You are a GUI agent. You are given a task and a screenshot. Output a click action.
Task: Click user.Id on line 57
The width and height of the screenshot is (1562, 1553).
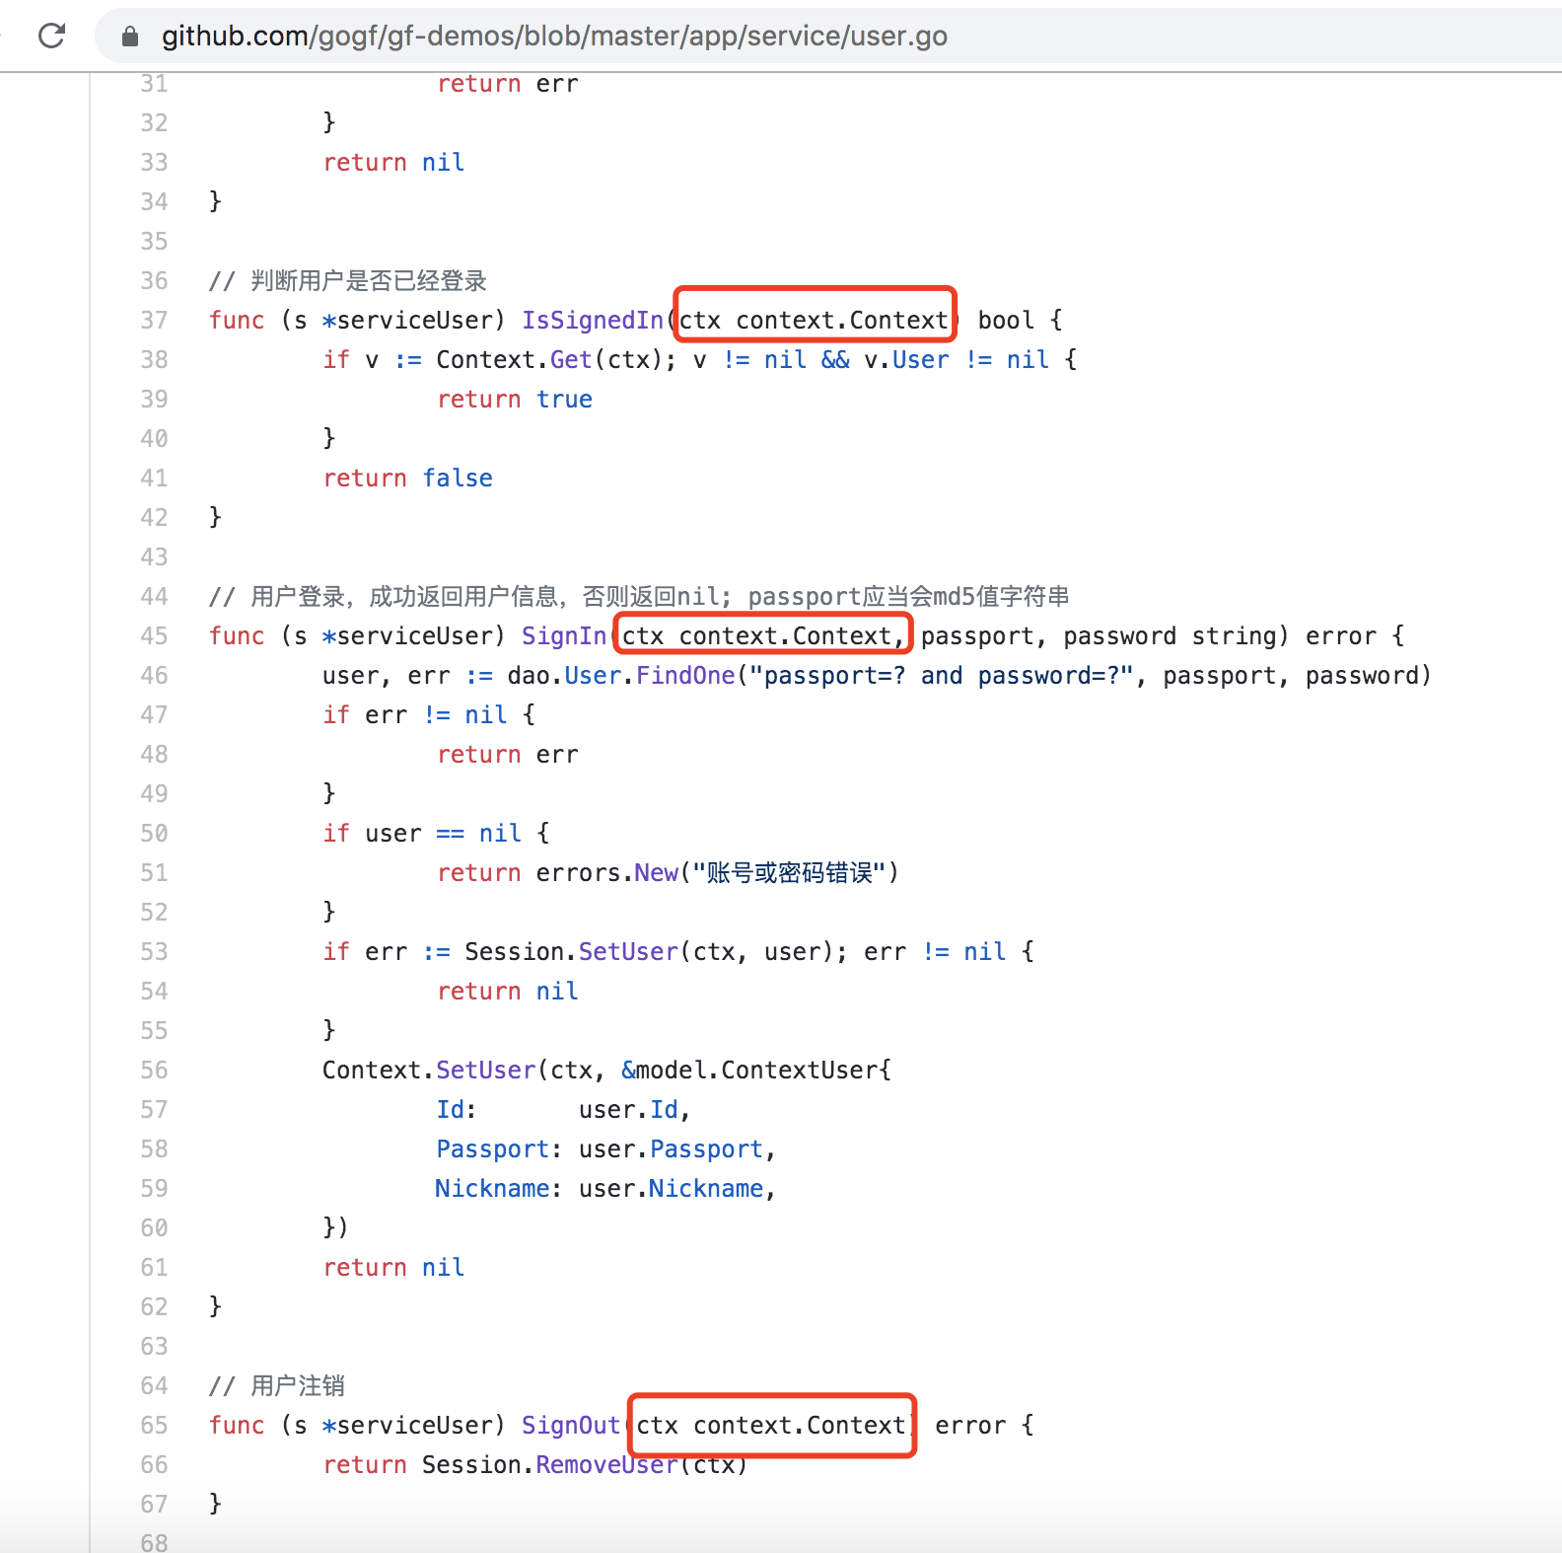628,1110
